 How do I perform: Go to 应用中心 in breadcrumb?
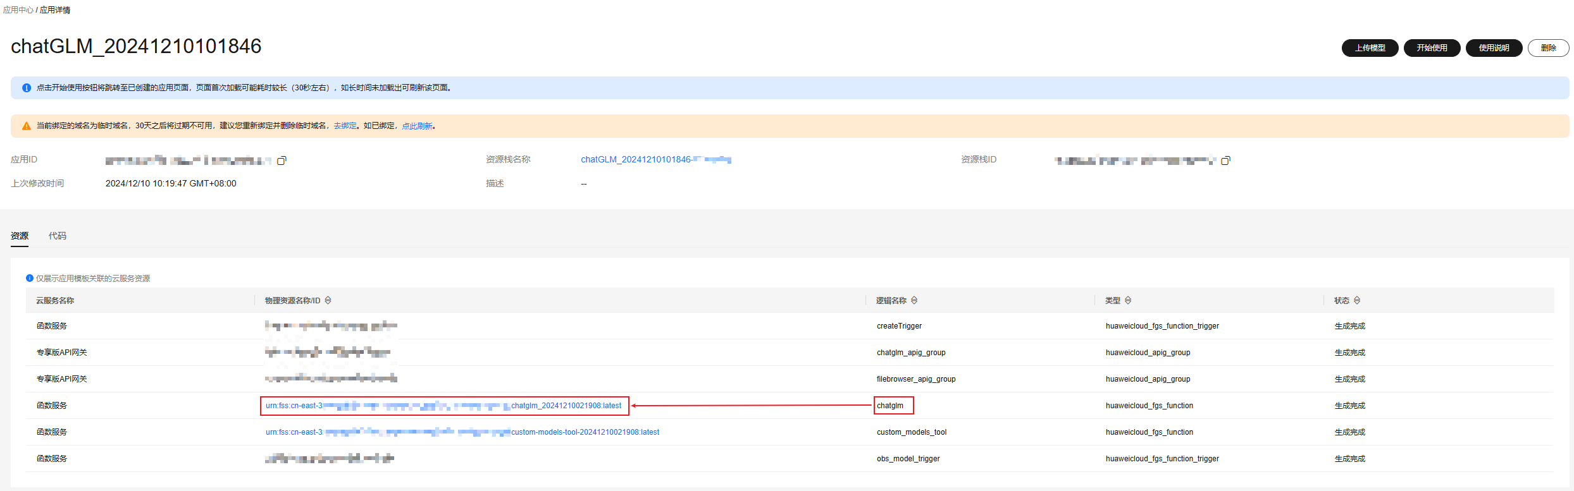point(18,10)
